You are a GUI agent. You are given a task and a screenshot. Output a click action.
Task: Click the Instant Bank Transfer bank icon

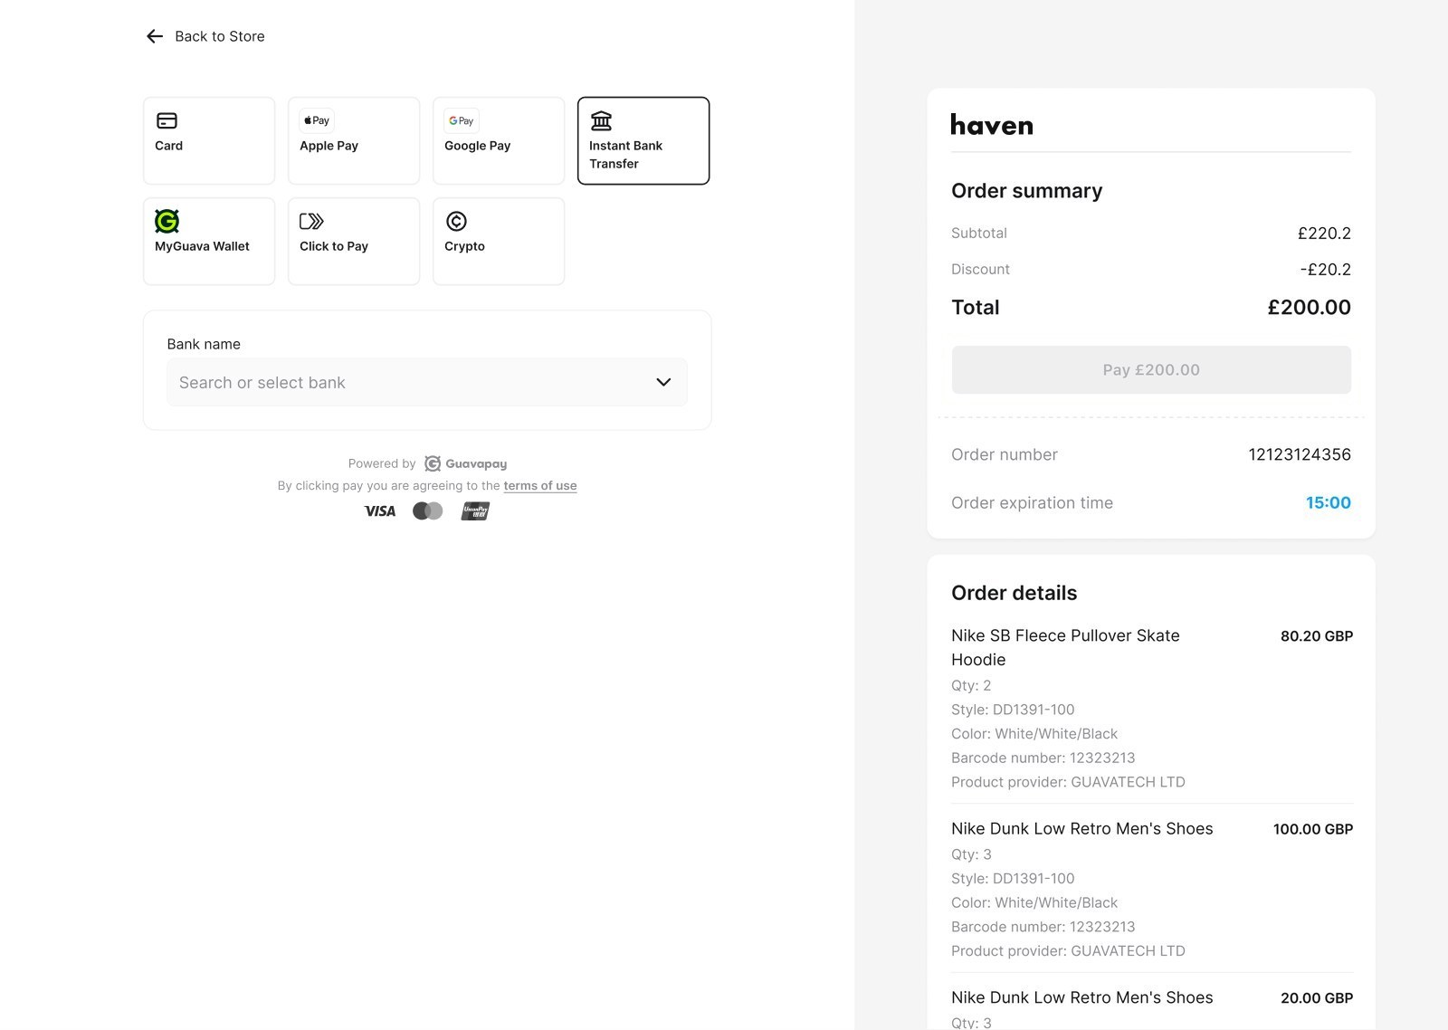coord(601,120)
